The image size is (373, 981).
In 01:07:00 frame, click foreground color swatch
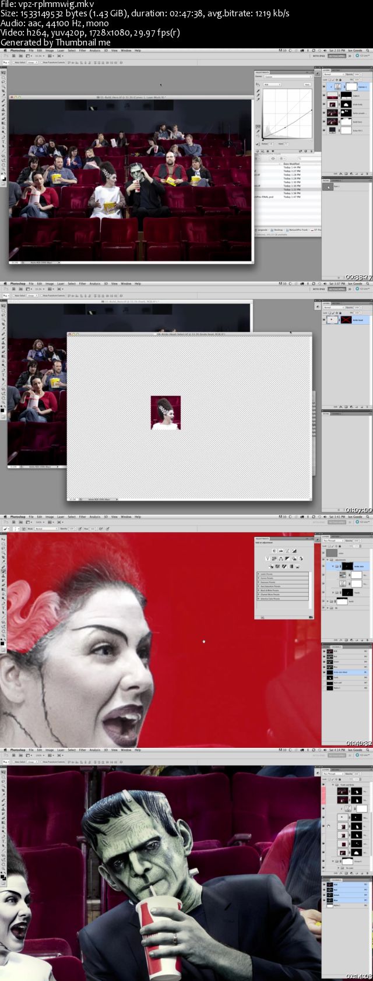point(2,410)
